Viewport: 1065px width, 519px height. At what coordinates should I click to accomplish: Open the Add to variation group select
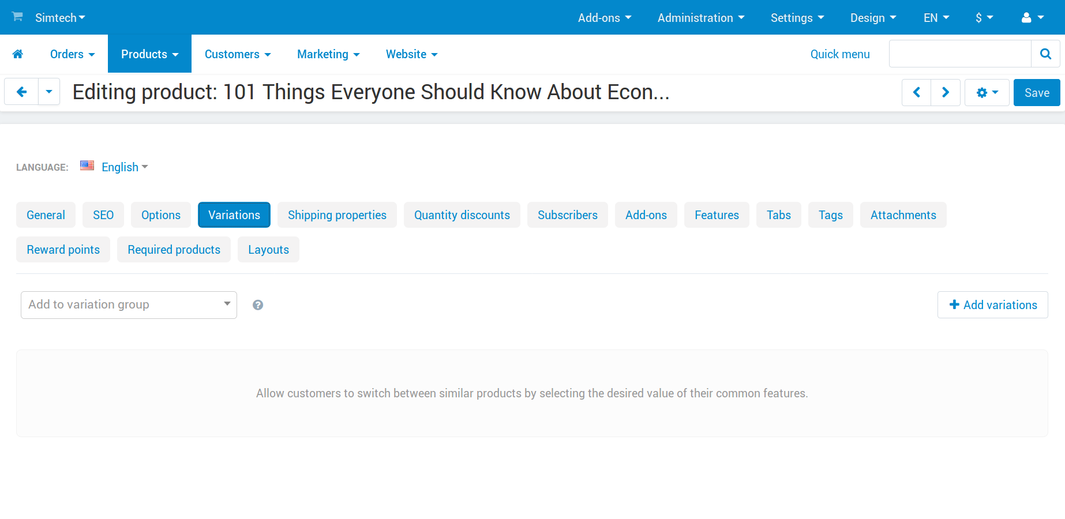pos(129,305)
